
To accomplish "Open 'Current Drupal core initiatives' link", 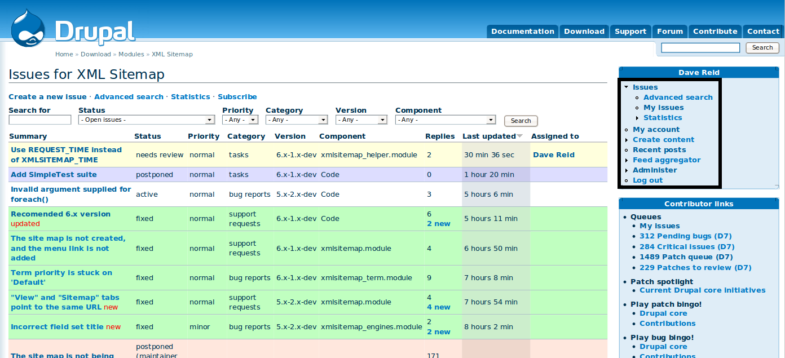I will click(703, 290).
